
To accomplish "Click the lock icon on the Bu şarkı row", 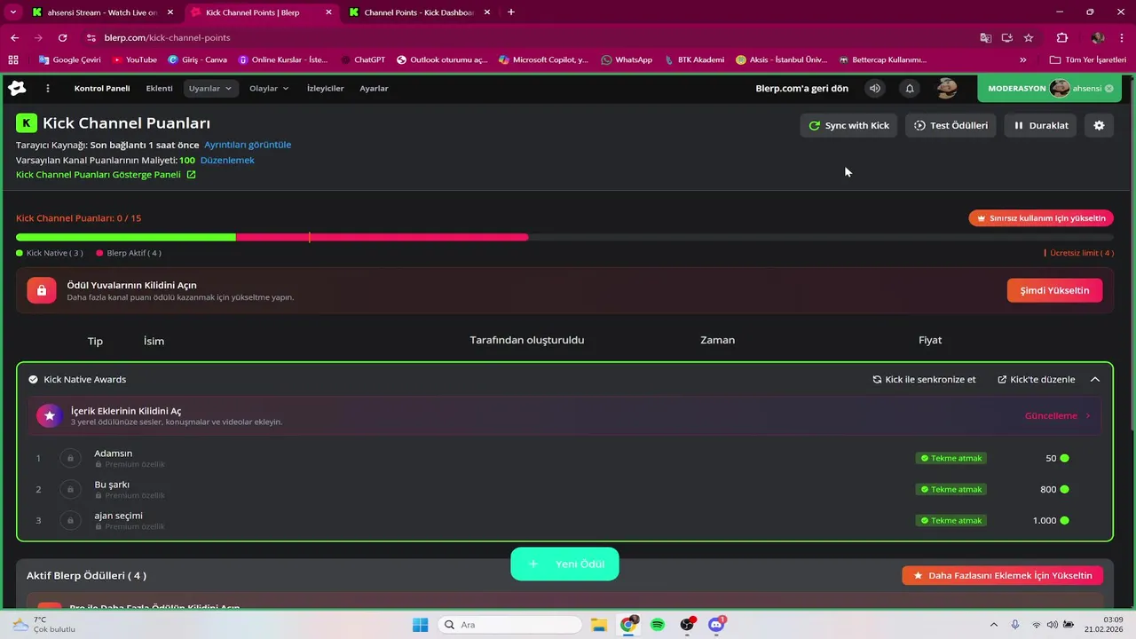I will [x=70, y=489].
